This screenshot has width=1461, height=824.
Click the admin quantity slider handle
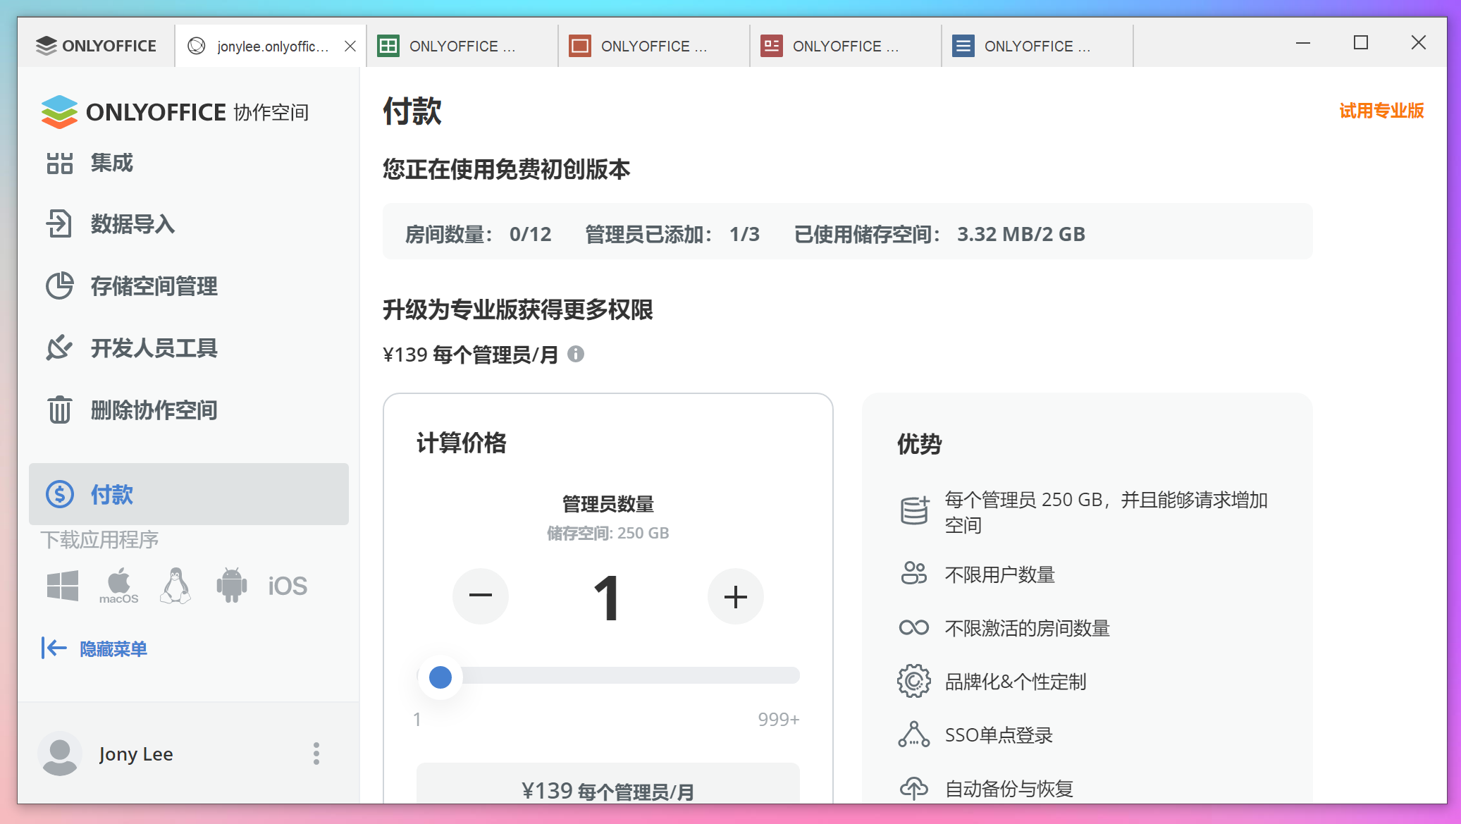click(x=440, y=677)
